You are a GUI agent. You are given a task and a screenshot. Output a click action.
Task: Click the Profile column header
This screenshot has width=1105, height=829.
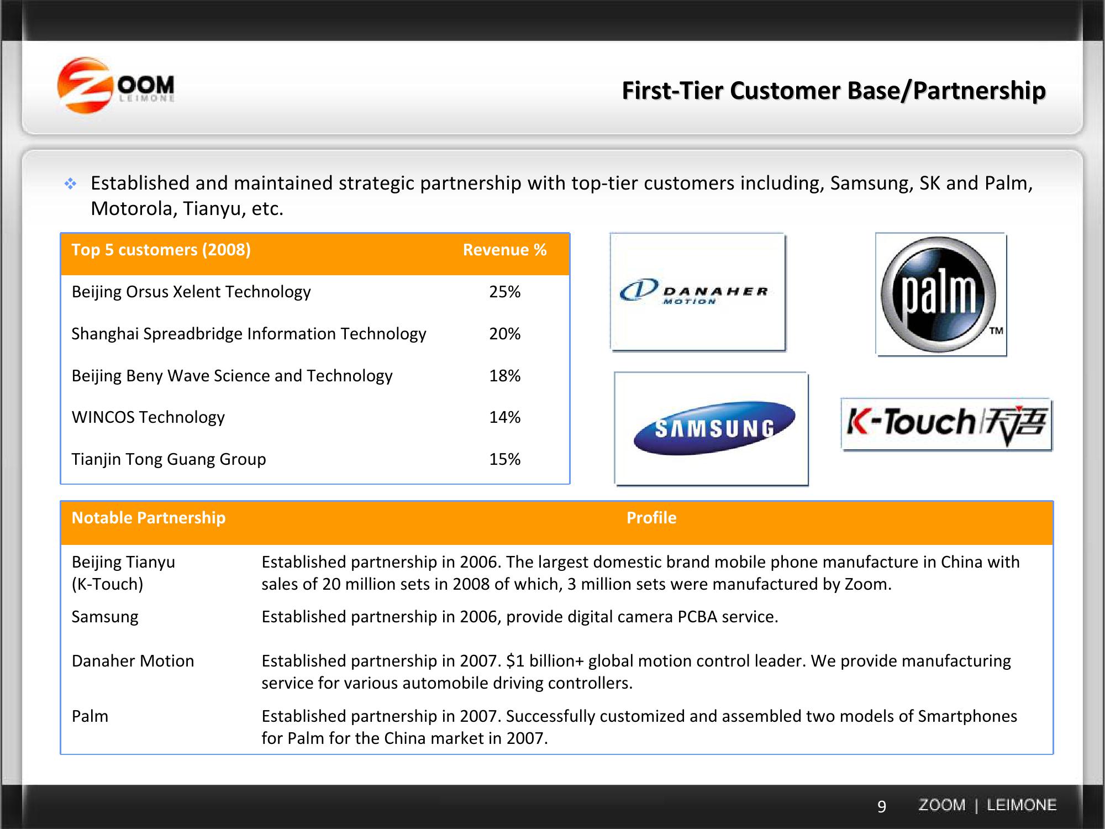coord(651,518)
